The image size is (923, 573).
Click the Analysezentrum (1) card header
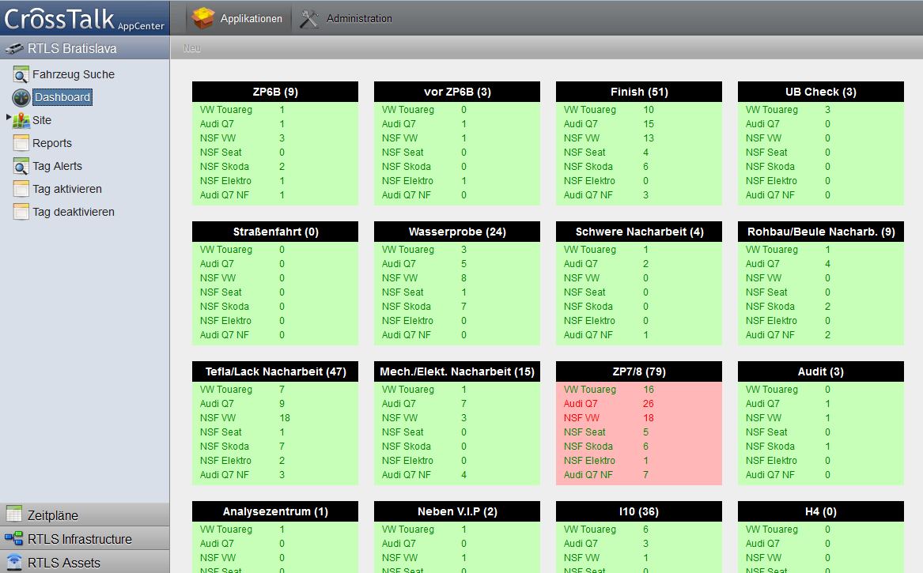click(x=275, y=512)
